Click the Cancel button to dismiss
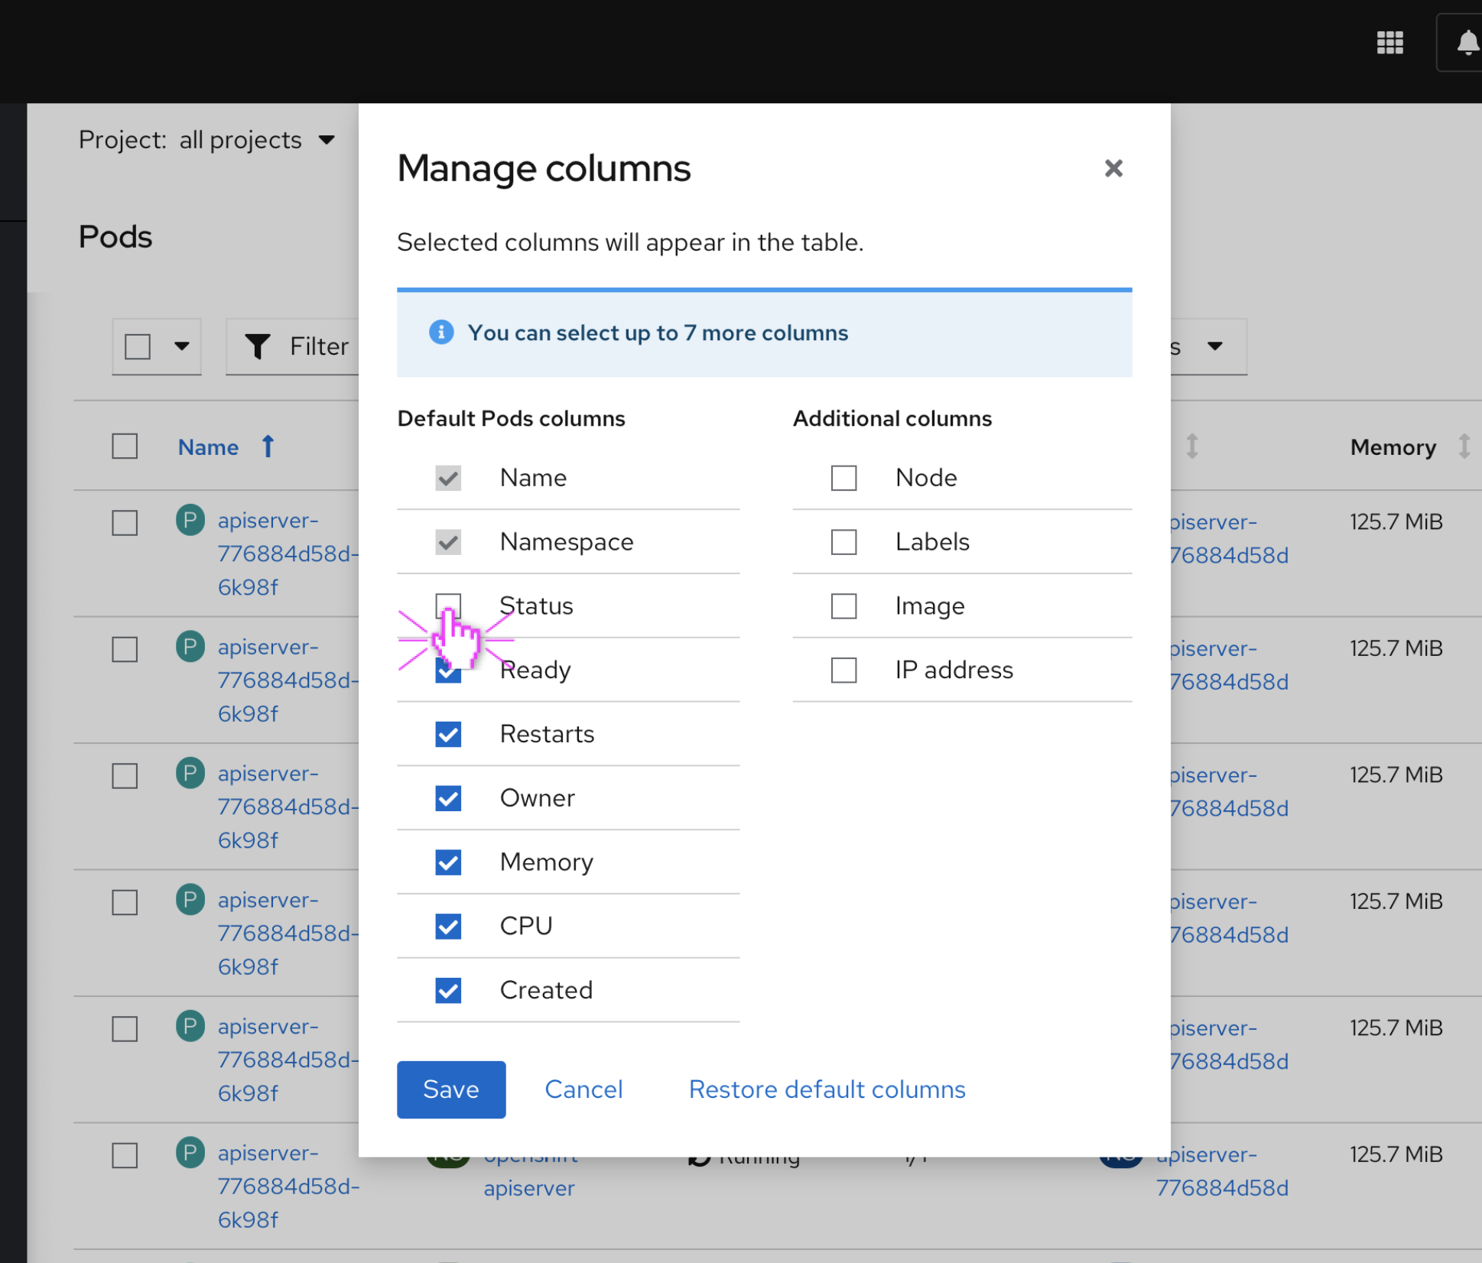1482x1263 pixels. pyautogui.click(x=583, y=1089)
